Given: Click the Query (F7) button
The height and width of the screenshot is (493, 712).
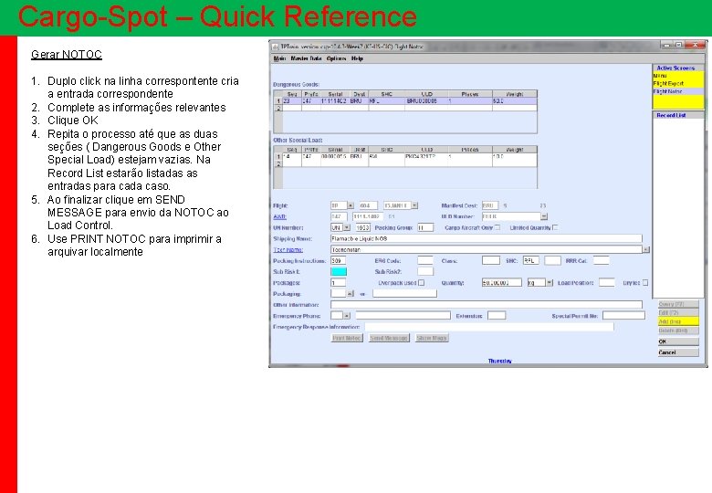Looking at the screenshot, I should (x=678, y=304).
